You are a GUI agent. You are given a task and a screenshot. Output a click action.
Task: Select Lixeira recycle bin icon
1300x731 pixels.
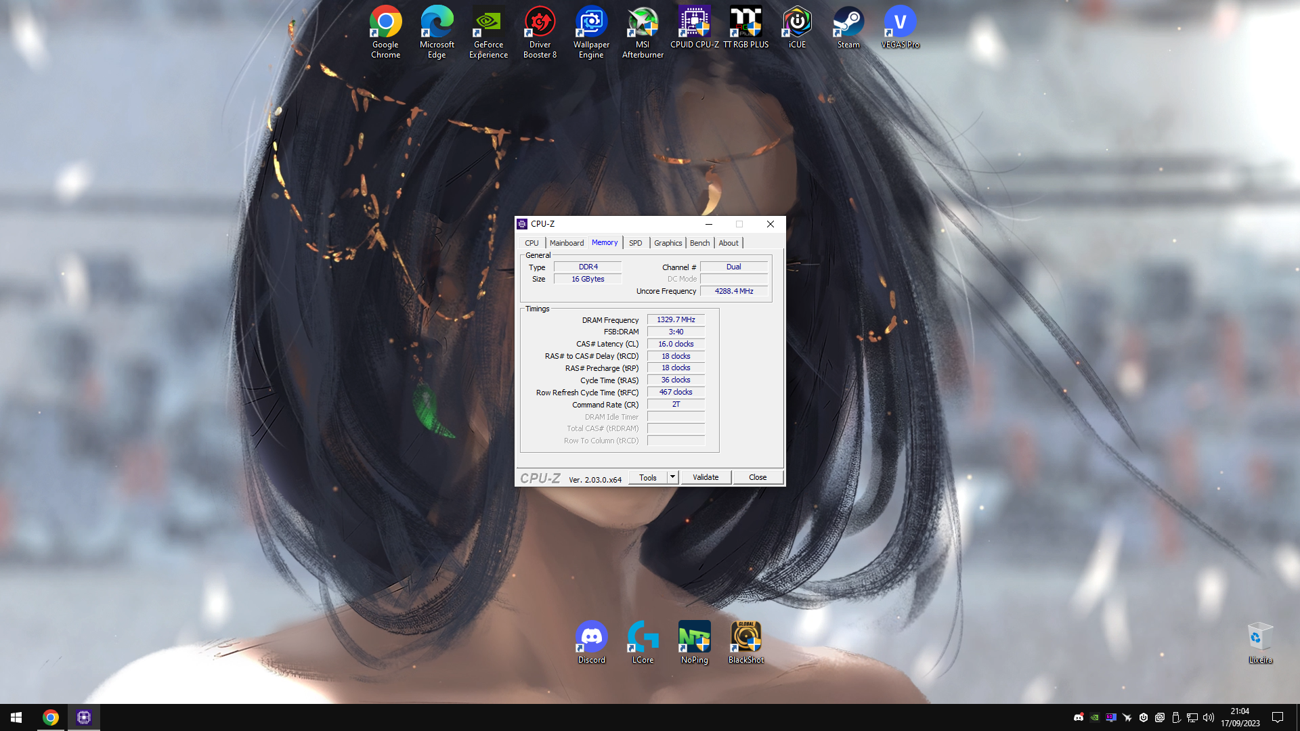point(1260,642)
